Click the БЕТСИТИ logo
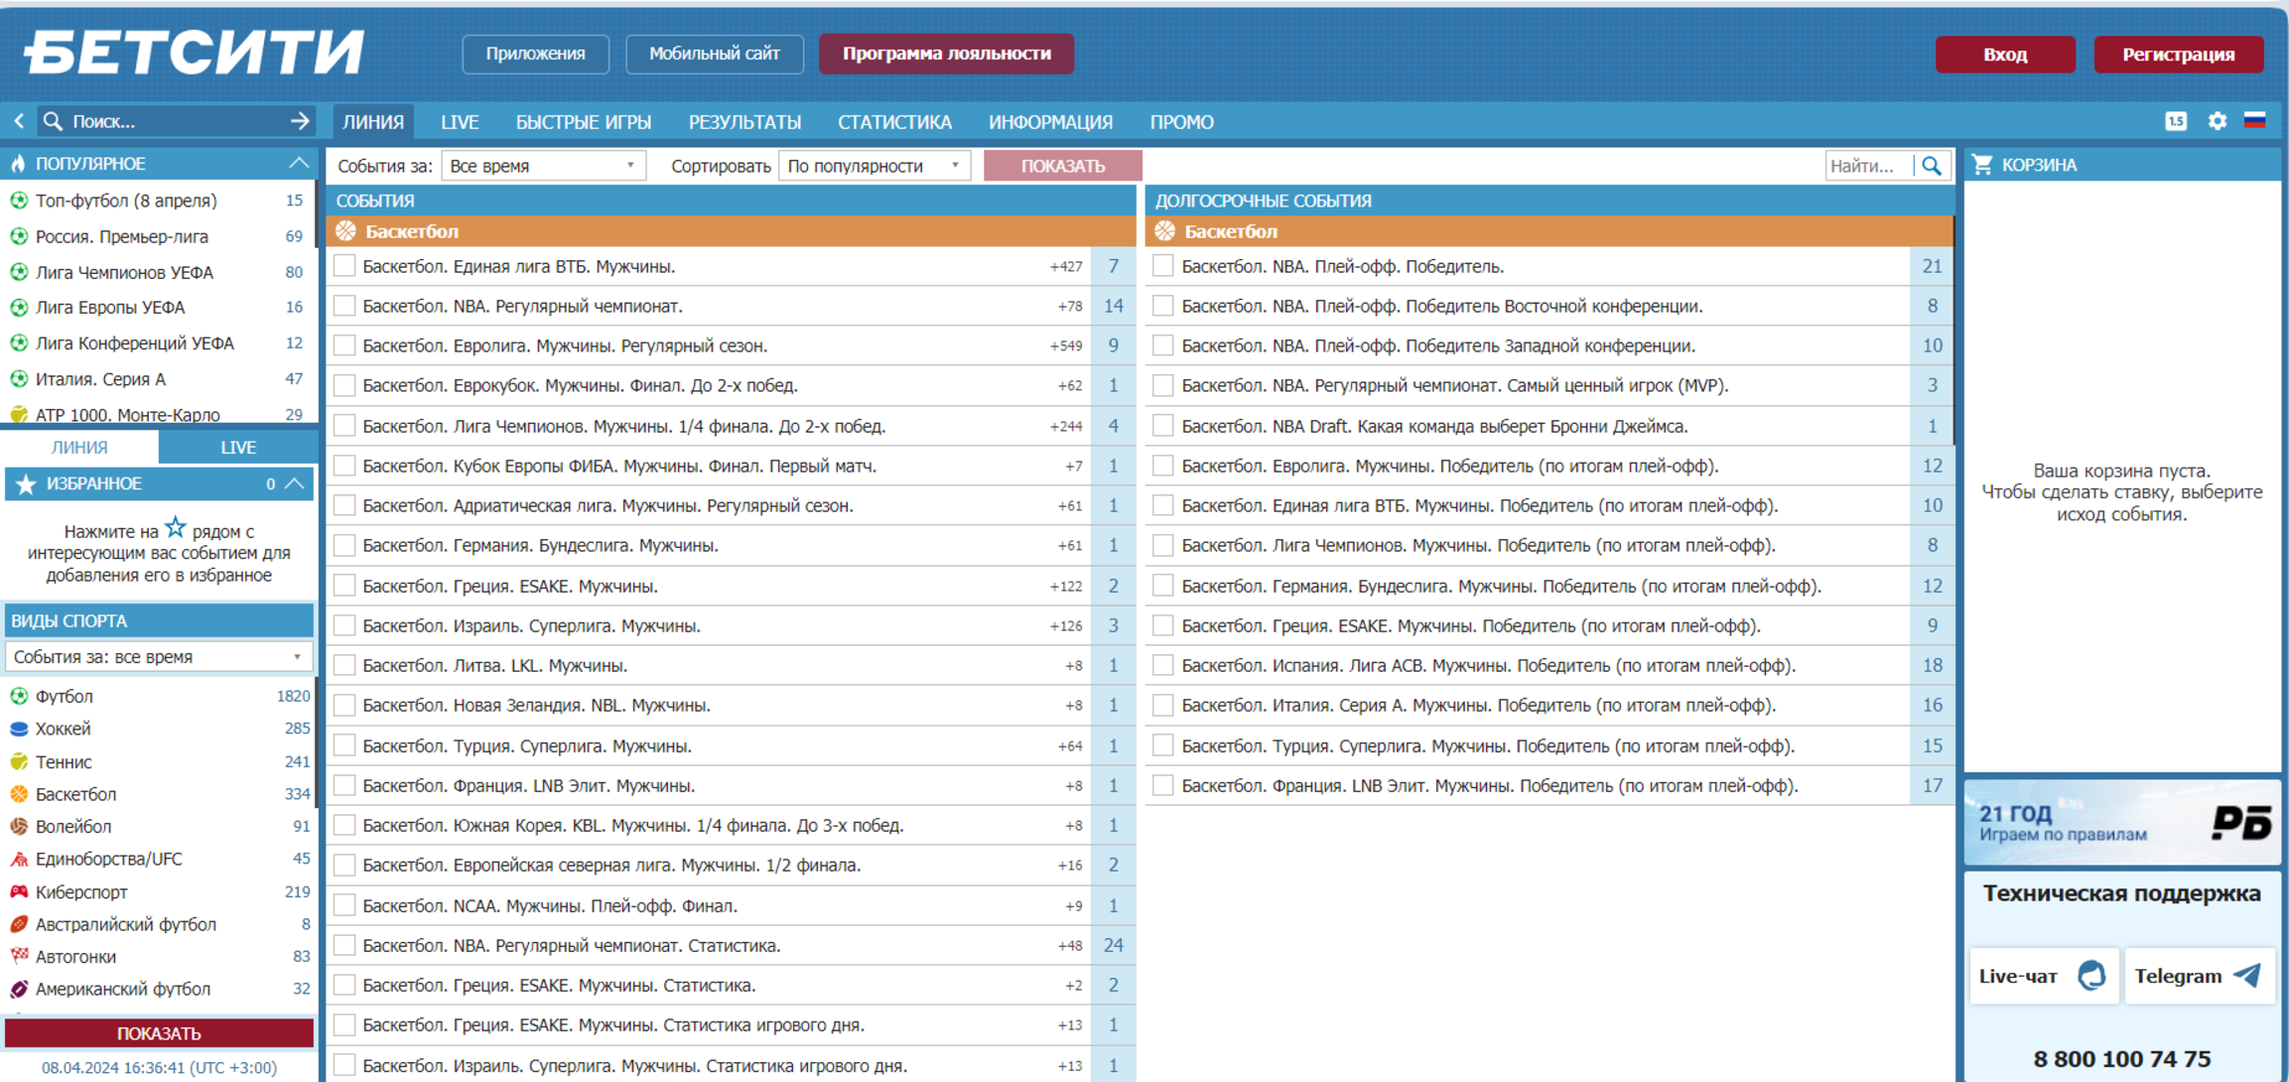Image resolution: width=2289 pixels, height=1082 pixels. pos(195,52)
